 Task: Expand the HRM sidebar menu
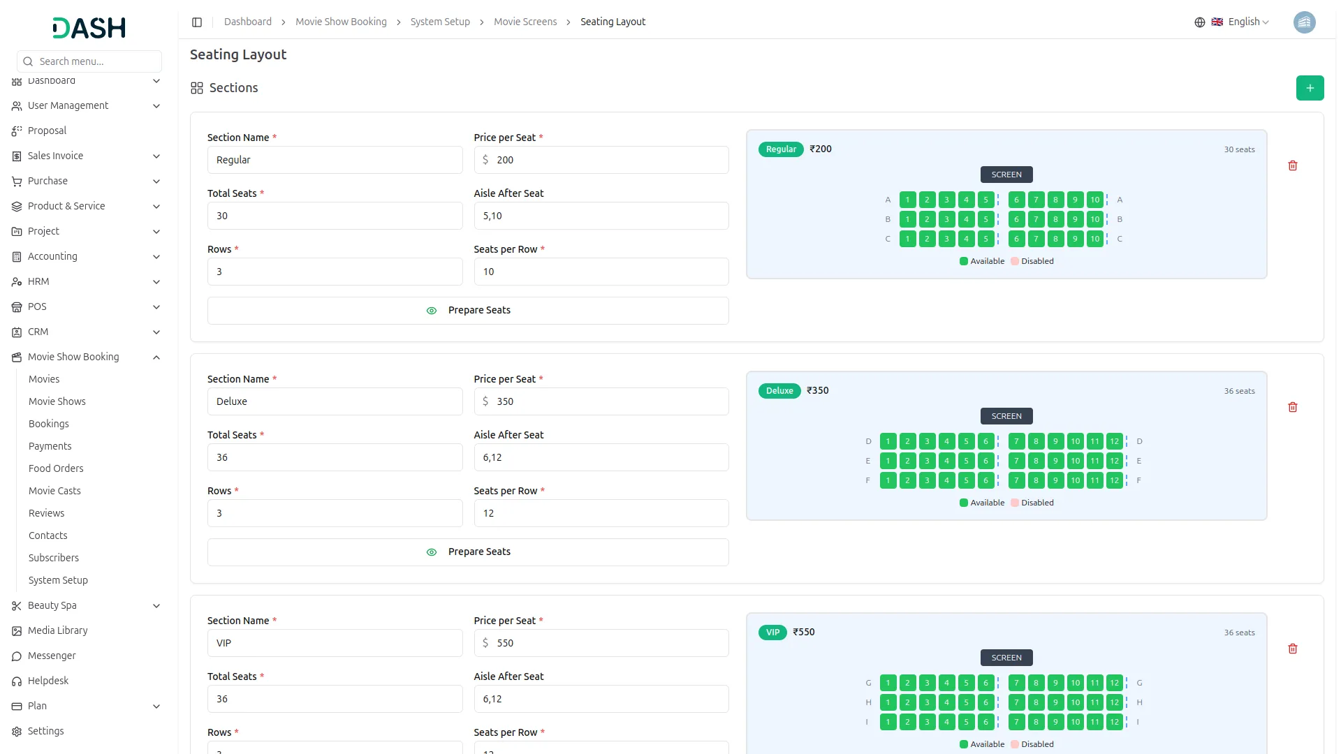coord(87,281)
